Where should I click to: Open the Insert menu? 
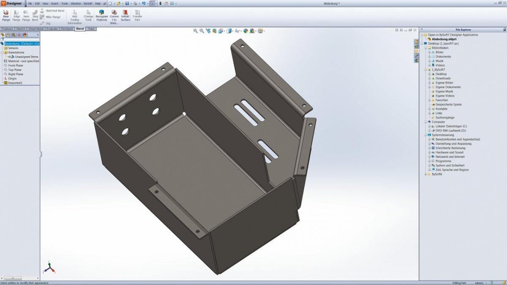tap(55, 3)
